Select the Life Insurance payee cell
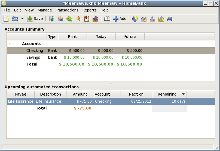 (x=21, y=102)
